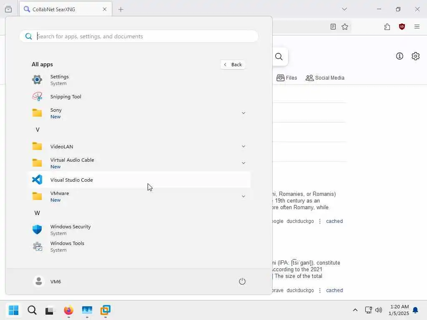Open the VMware icon on taskbar
Viewport: 427px width, 320px height.
105,310
